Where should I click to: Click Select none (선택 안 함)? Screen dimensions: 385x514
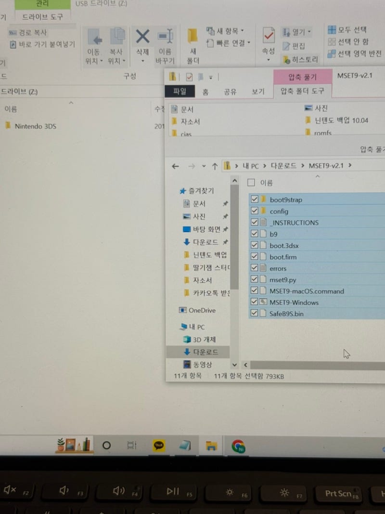(x=348, y=41)
